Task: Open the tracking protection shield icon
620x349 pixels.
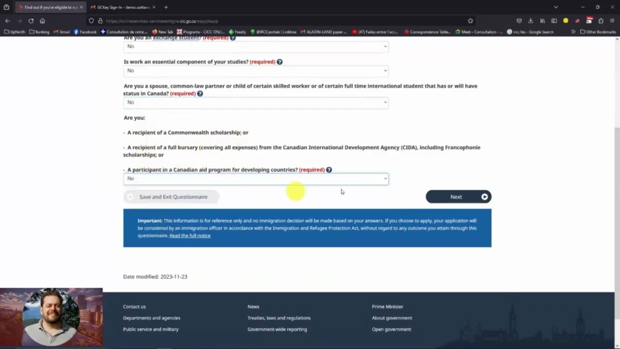Action: 91,21
